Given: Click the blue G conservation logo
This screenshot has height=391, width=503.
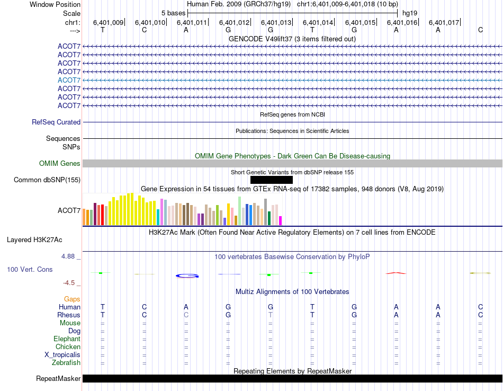Looking at the screenshot, I should pyautogui.click(x=187, y=276).
